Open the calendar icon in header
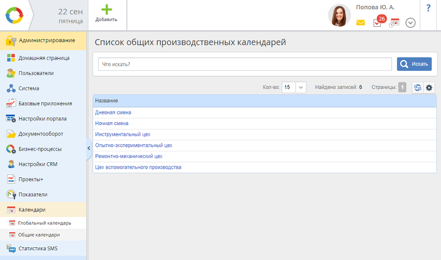This screenshot has width=441, height=260. coord(394,22)
